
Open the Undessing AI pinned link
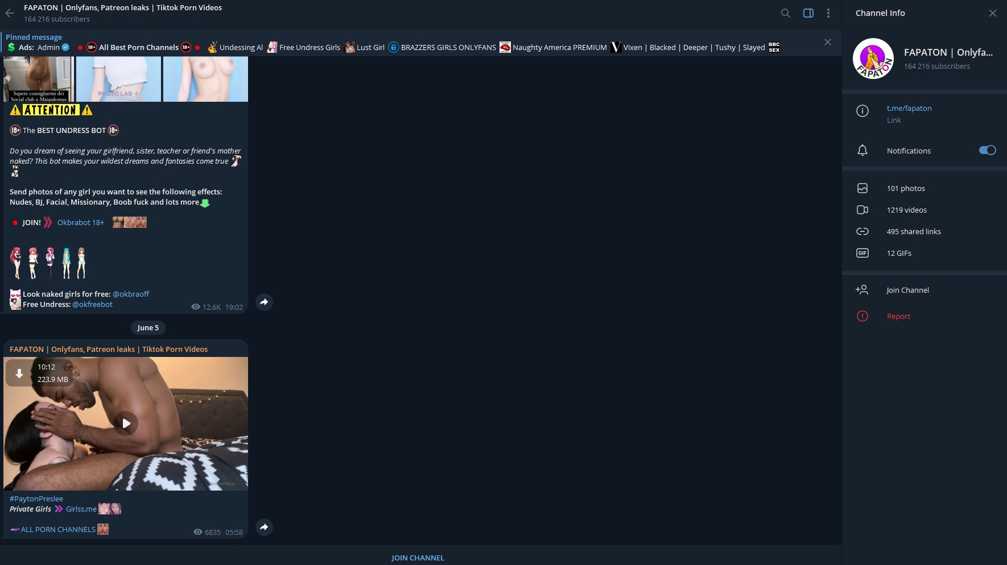click(241, 47)
